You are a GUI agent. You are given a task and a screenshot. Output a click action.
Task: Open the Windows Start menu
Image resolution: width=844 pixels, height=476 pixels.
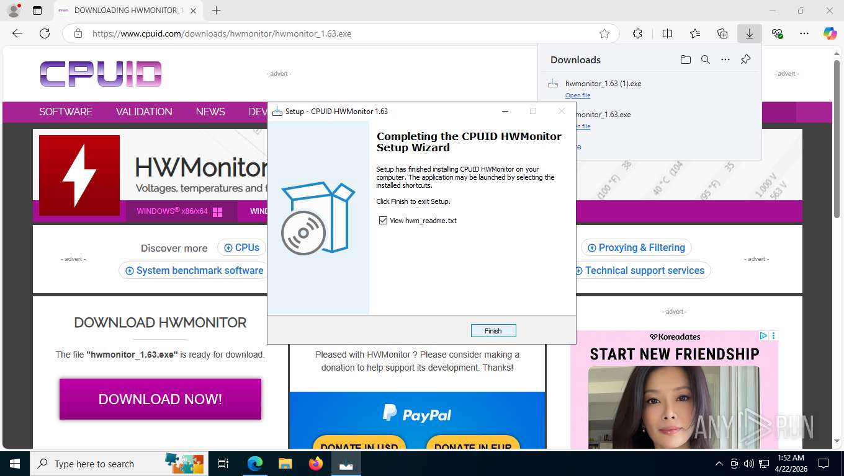coord(14,464)
